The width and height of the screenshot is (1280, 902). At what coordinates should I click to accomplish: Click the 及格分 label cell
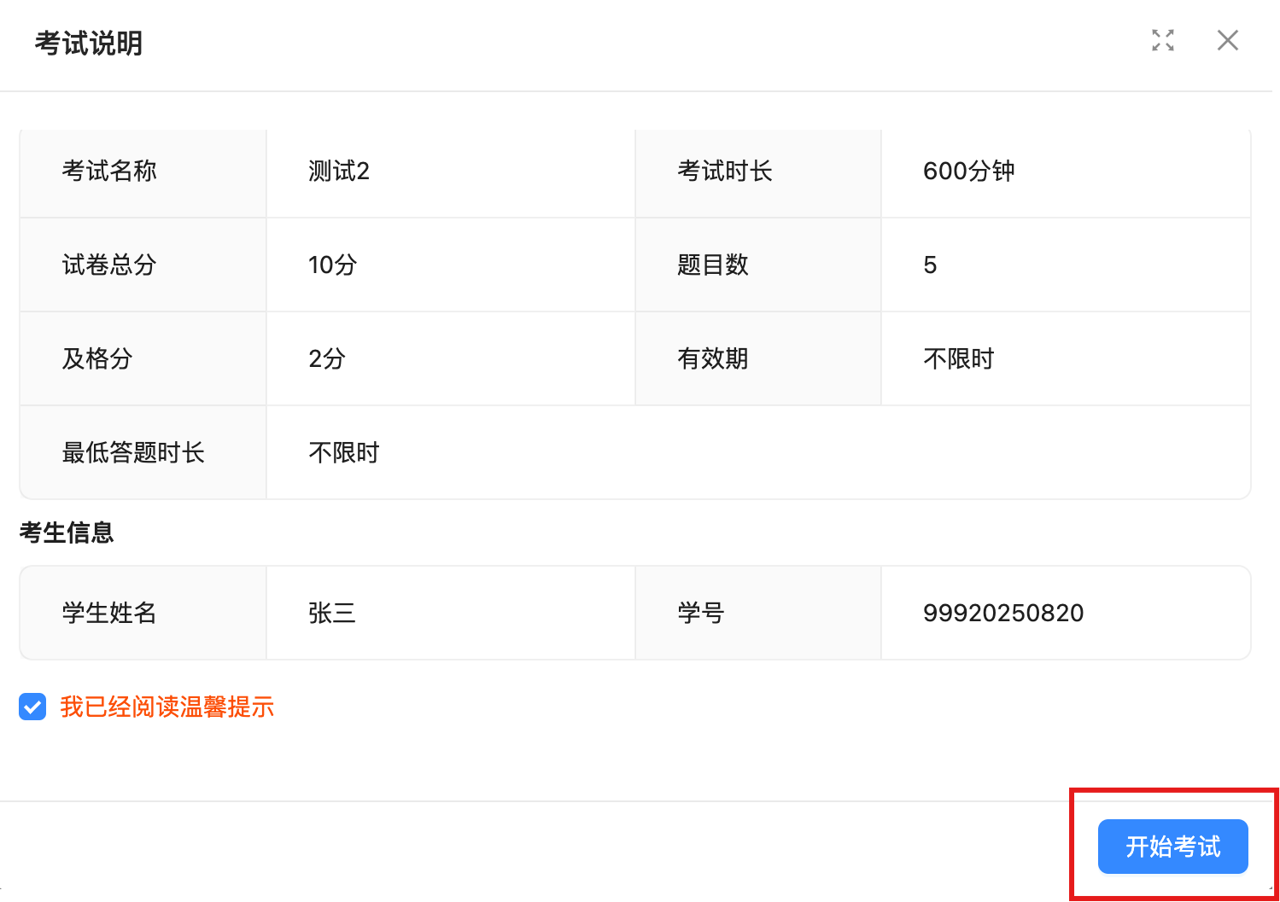click(x=97, y=359)
